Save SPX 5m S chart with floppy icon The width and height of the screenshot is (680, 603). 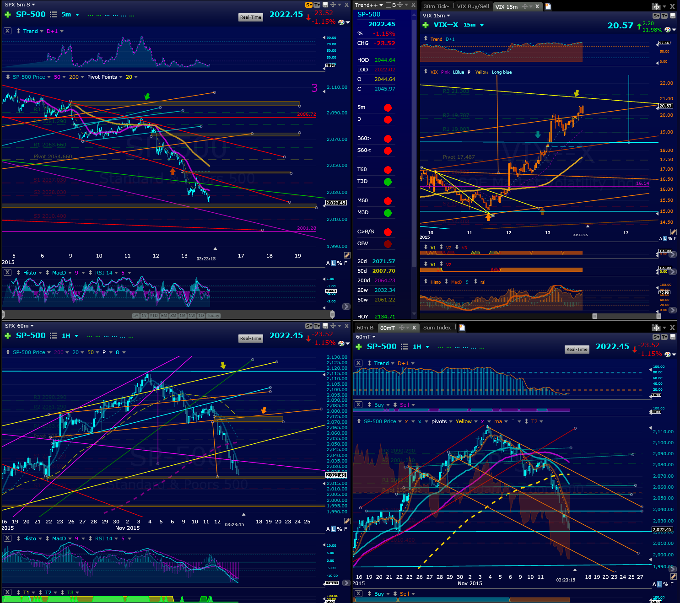coord(325,5)
